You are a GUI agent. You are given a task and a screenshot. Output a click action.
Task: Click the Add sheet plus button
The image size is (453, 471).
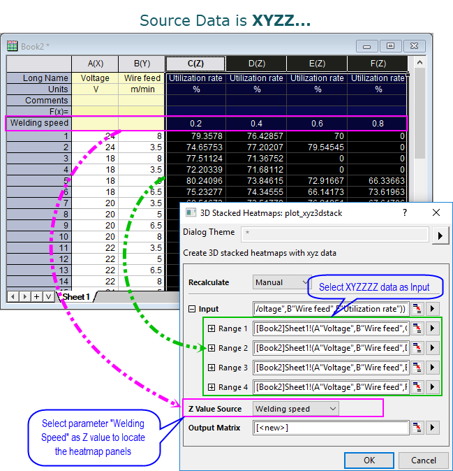click(35, 297)
